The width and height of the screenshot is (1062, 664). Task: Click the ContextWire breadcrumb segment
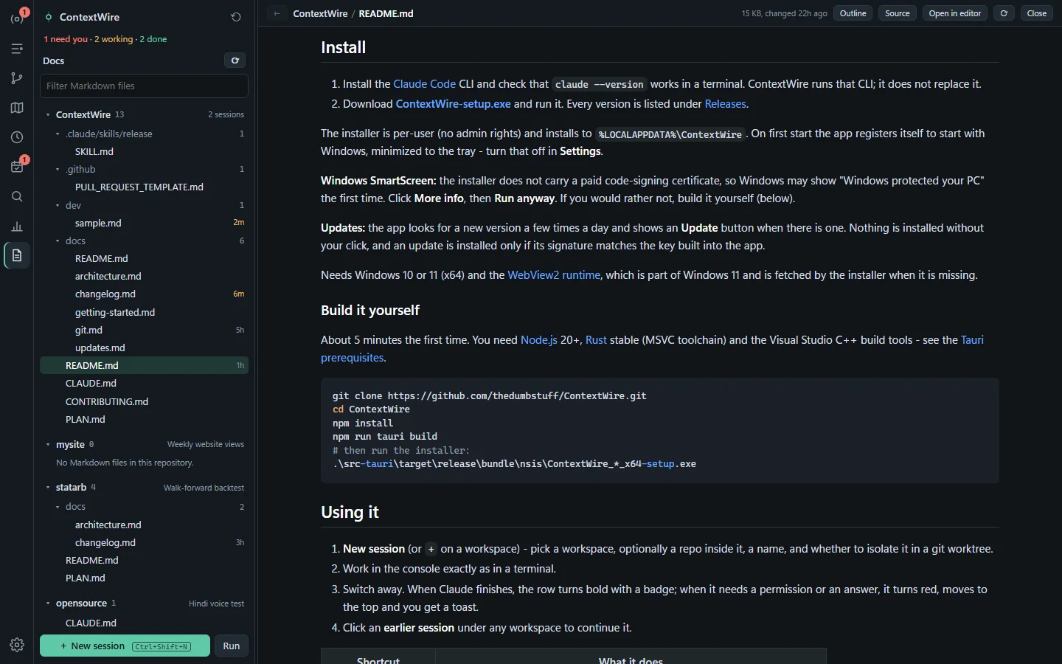(x=320, y=13)
